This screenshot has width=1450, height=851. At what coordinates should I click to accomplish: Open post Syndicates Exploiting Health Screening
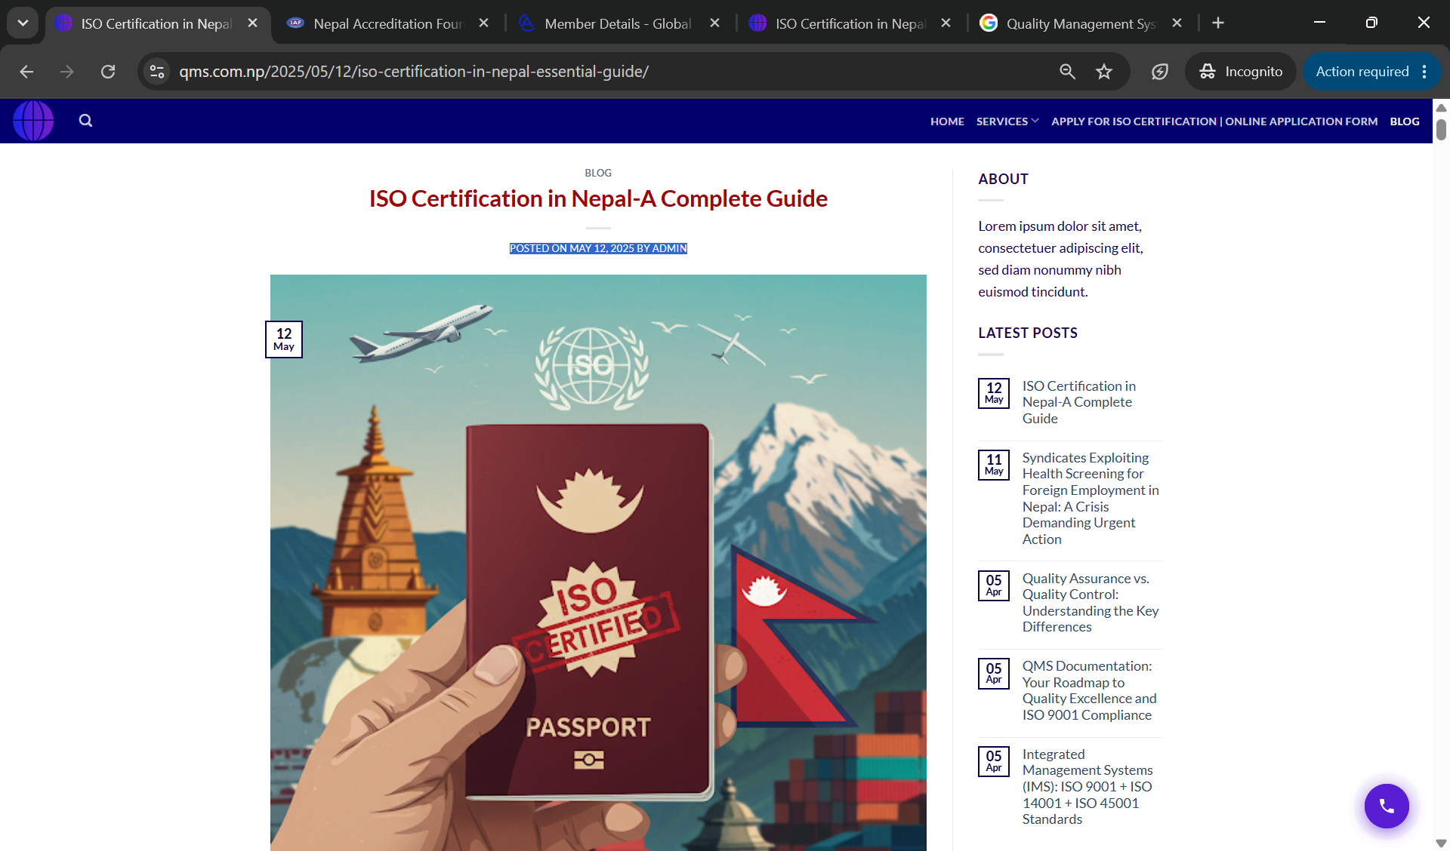1091,498
